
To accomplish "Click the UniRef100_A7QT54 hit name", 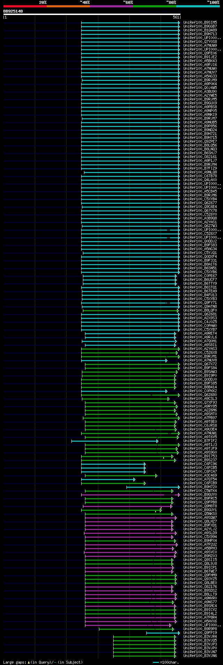I will [200, 479].
